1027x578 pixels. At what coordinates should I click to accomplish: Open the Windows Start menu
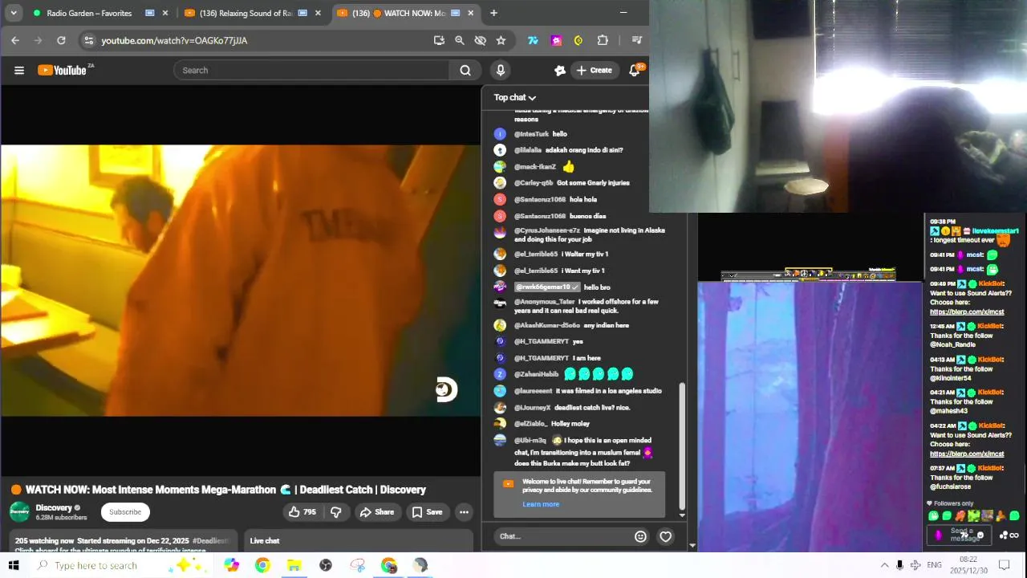tap(14, 565)
